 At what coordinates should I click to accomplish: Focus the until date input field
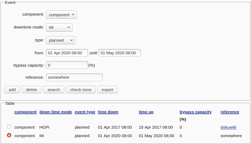coord(119,53)
